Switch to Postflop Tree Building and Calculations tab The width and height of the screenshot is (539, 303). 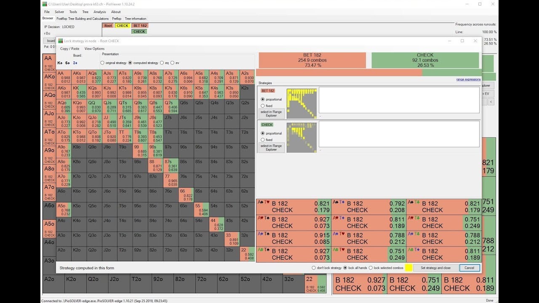[x=83, y=19]
